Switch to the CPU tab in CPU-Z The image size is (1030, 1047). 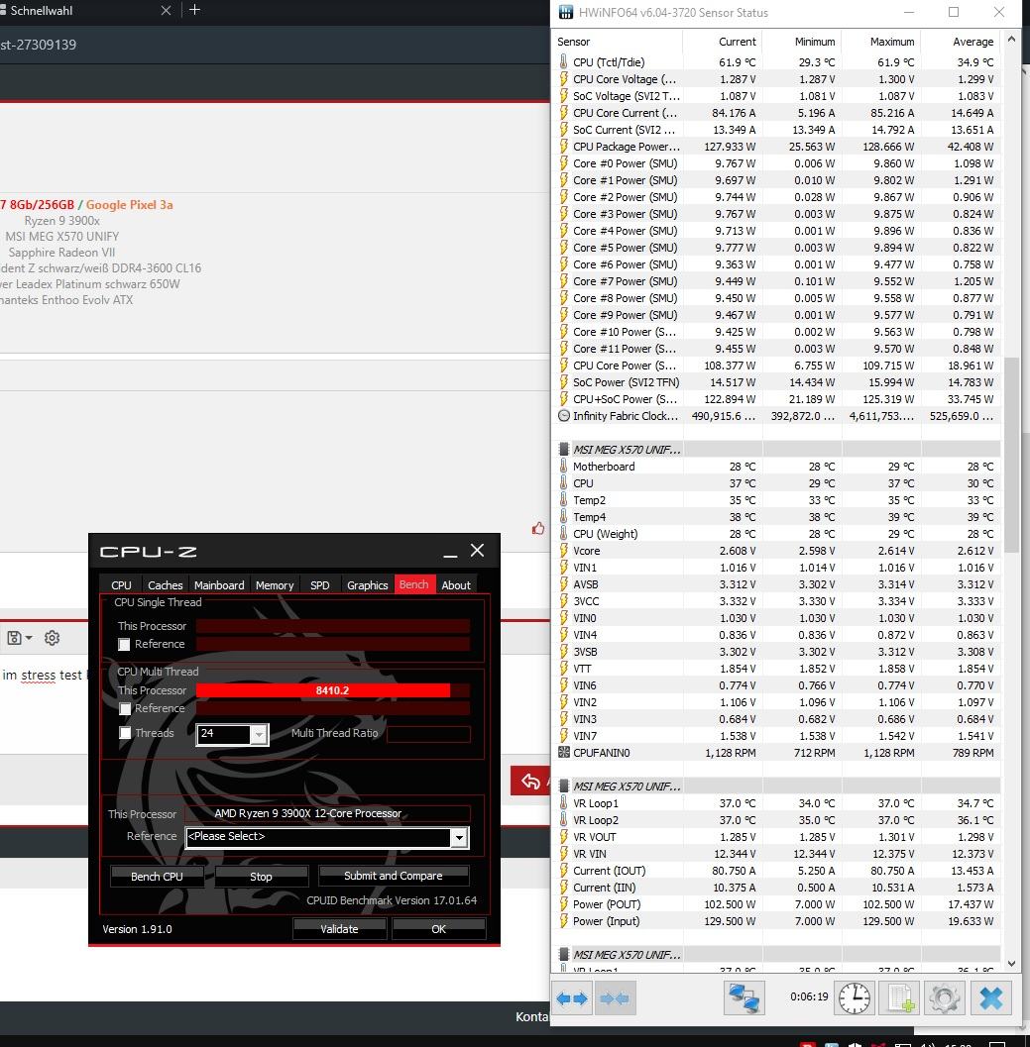(121, 585)
